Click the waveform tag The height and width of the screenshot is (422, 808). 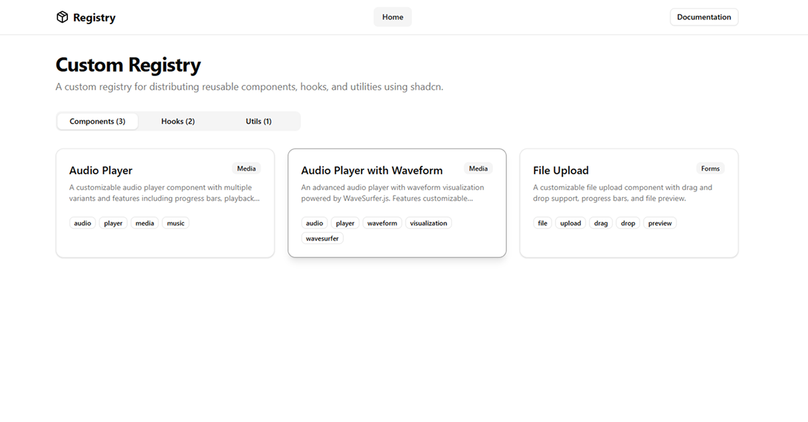(382, 222)
